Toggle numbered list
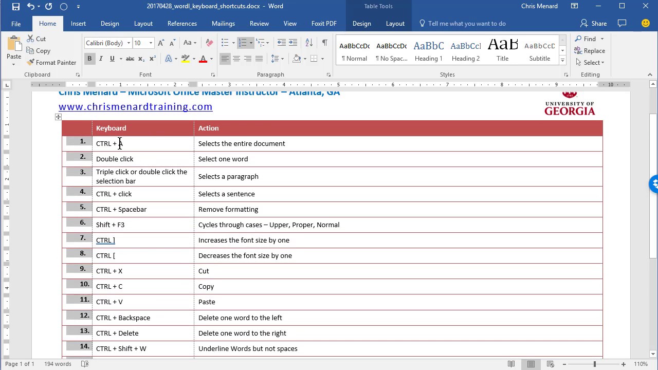The height and width of the screenshot is (370, 658). tap(243, 43)
